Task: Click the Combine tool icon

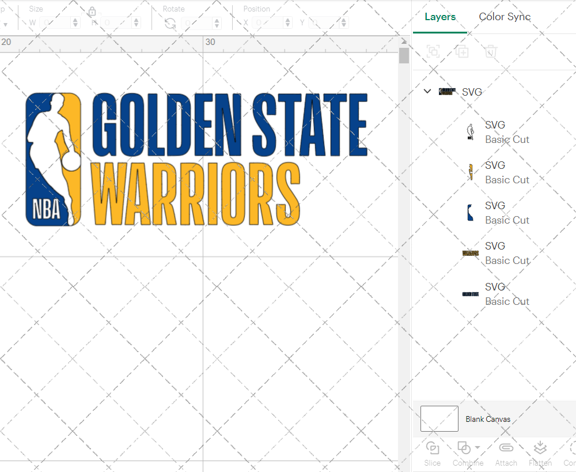Action: [464, 448]
